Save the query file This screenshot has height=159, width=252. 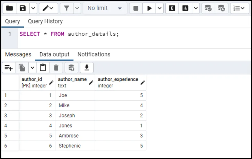click(23, 8)
